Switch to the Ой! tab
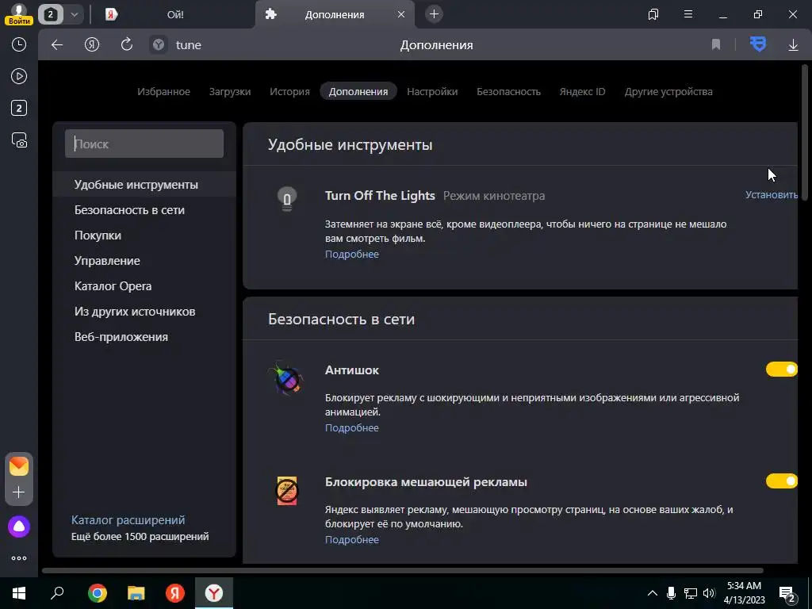 pyautogui.click(x=175, y=14)
